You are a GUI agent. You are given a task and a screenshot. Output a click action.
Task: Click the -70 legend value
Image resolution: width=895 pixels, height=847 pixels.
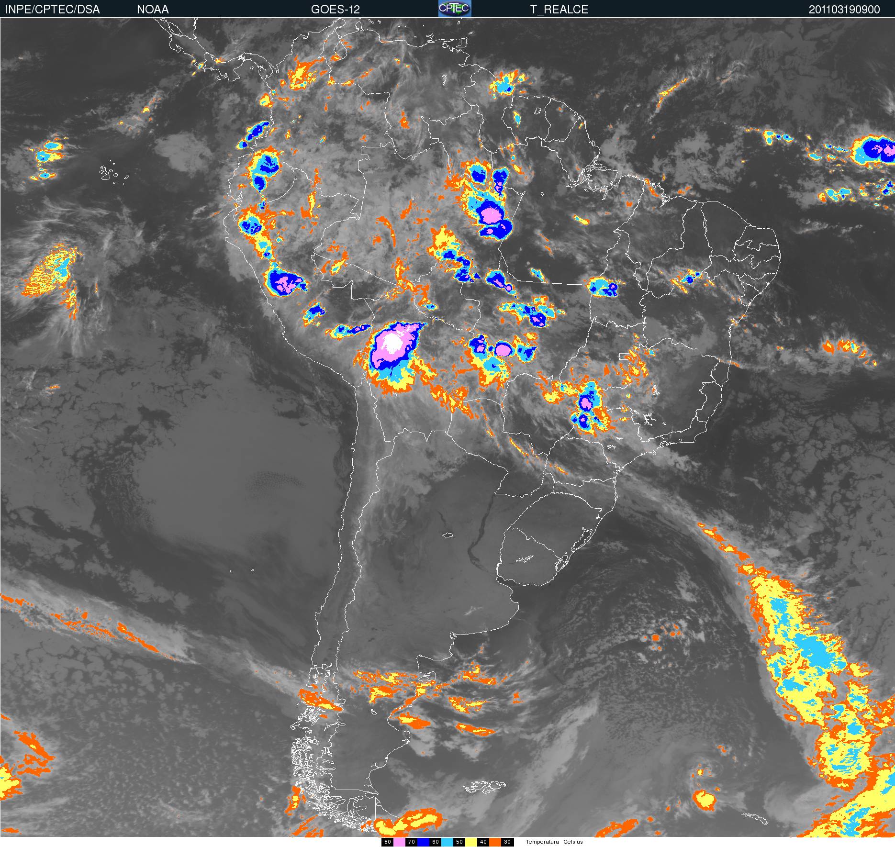411,842
